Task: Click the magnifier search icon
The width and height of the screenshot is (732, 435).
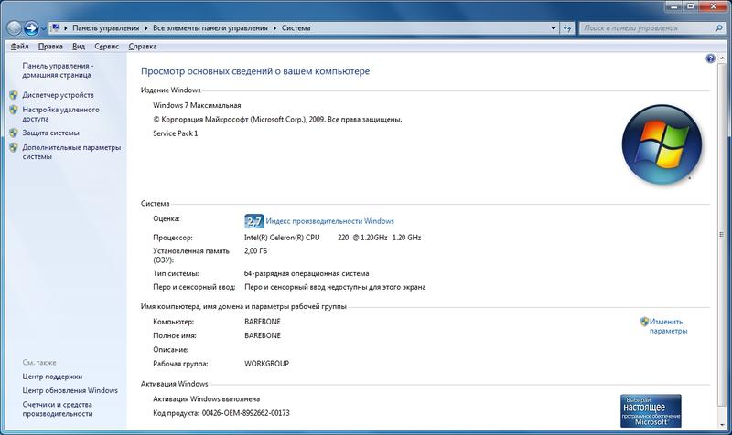Action: (x=718, y=28)
